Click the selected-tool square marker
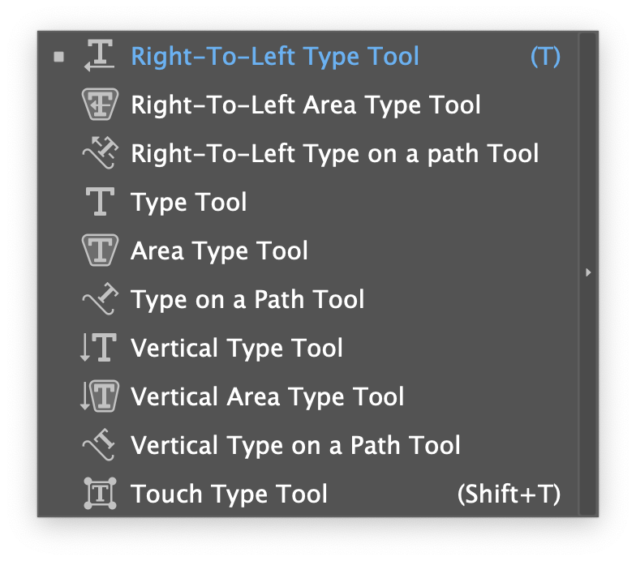This screenshot has height=561, width=636. point(58,57)
